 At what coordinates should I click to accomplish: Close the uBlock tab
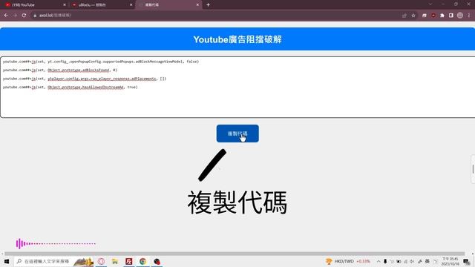click(131, 5)
